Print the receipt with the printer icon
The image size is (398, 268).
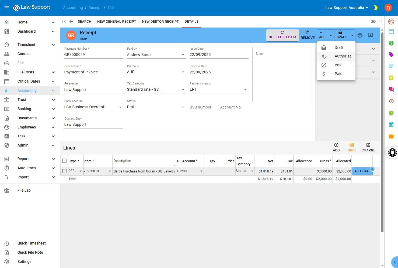tap(360, 35)
